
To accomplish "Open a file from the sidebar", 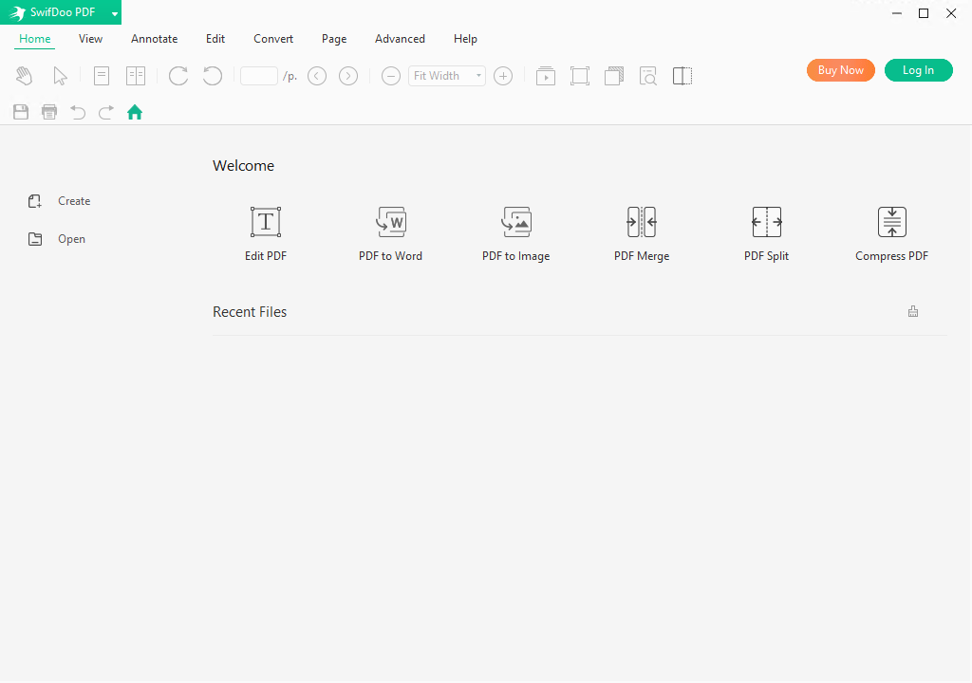I will click(x=57, y=239).
